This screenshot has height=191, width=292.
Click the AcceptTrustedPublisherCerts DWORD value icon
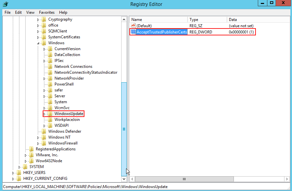coord(133,32)
